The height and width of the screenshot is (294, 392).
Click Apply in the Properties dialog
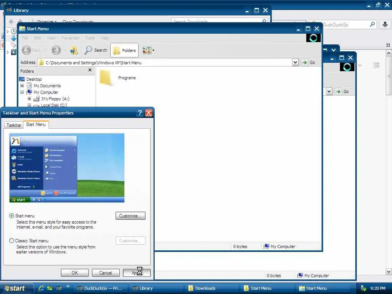pos(137,273)
